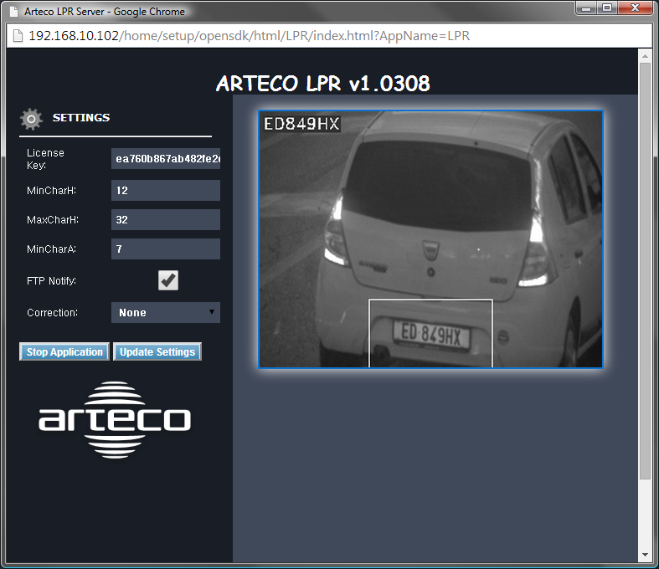Image resolution: width=659 pixels, height=569 pixels.
Task: Click the Correction label
Action: coord(52,313)
